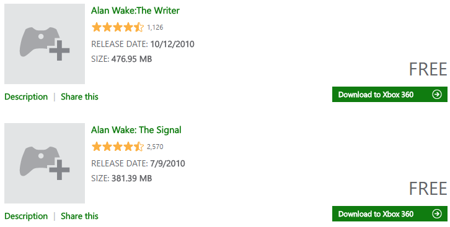This screenshot has height=227, width=450.
Task: Open Alan Wake: The Signal title link
Action: [x=136, y=130]
